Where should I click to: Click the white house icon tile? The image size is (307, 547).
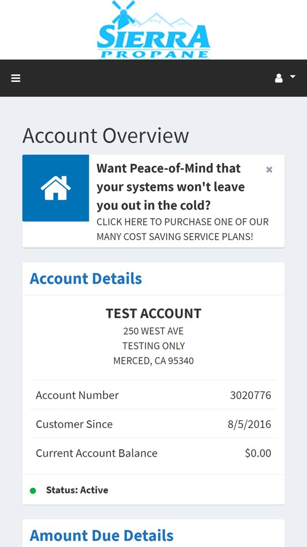[x=56, y=188]
